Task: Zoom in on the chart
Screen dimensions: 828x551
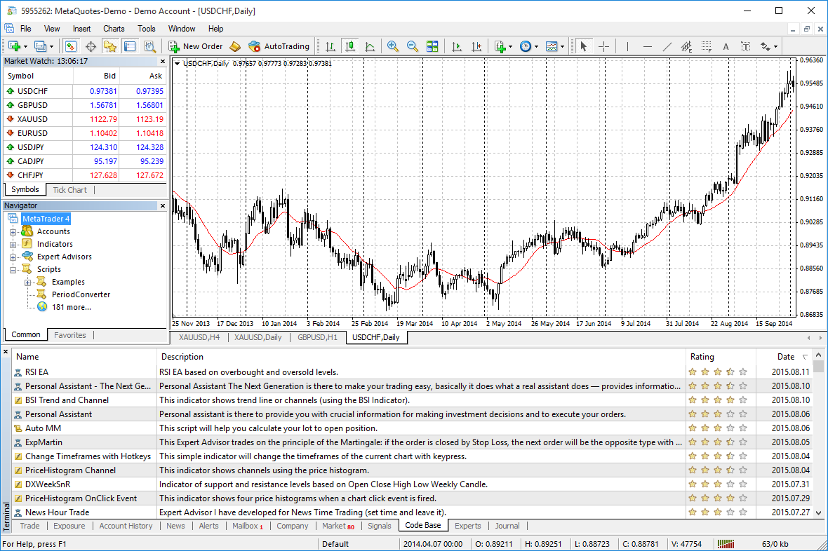Action: point(393,46)
